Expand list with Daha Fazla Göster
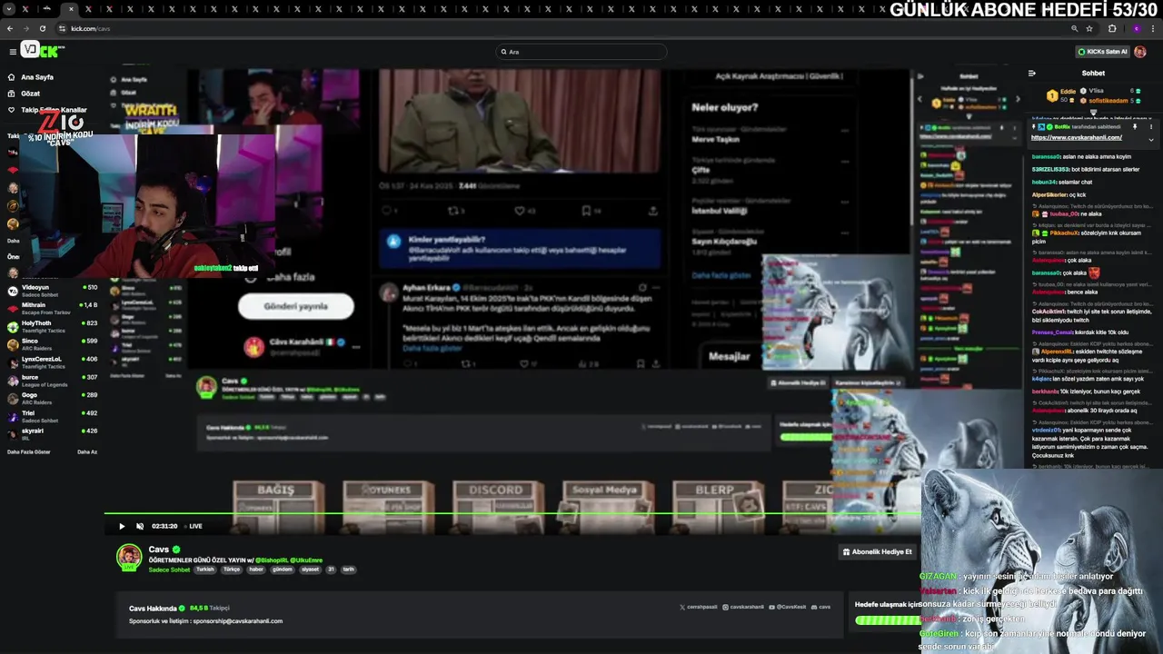The height and width of the screenshot is (654, 1163). tap(29, 451)
